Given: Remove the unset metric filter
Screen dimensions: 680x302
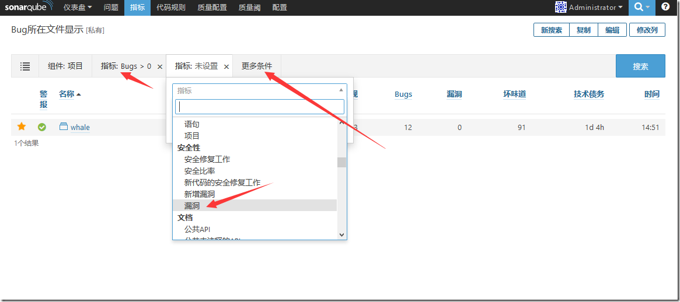Looking at the screenshot, I should (226, 66).
